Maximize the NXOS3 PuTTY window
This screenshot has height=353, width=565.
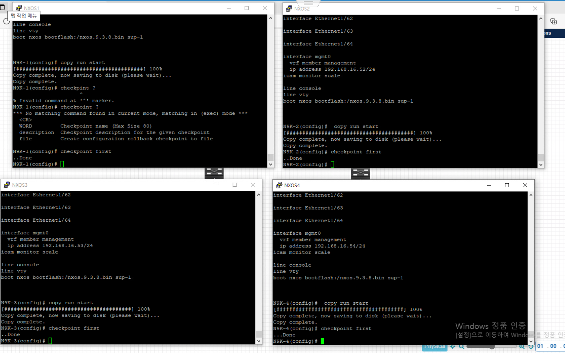[x=235, y=185]
